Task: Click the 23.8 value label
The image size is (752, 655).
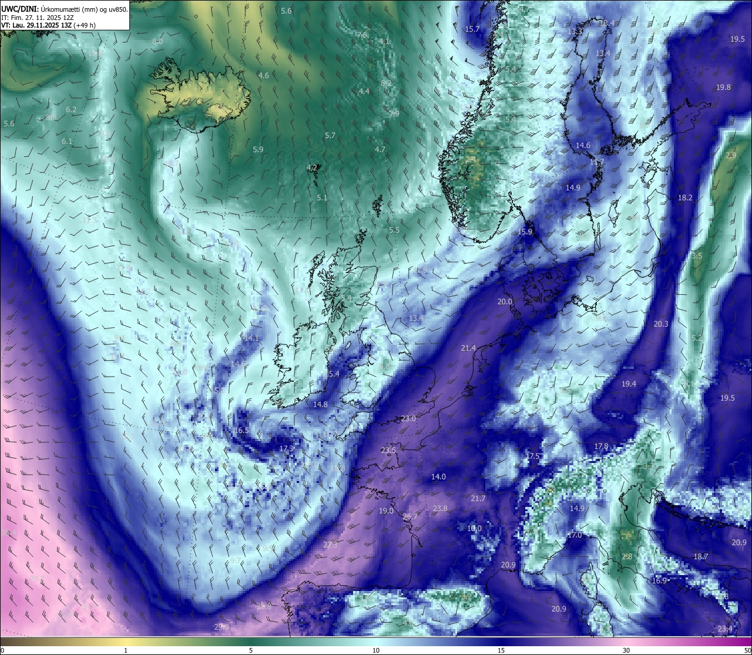Action: pos(440,509)
